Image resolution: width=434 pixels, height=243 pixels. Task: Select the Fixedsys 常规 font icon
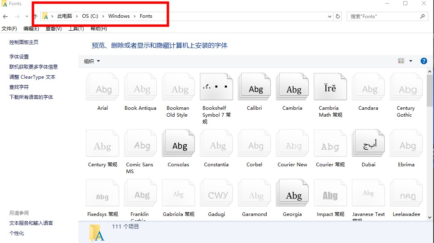coord(102,193)
